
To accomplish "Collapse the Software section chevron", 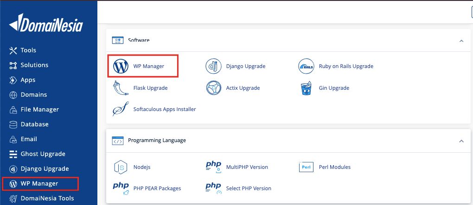I will click(461, 41).
